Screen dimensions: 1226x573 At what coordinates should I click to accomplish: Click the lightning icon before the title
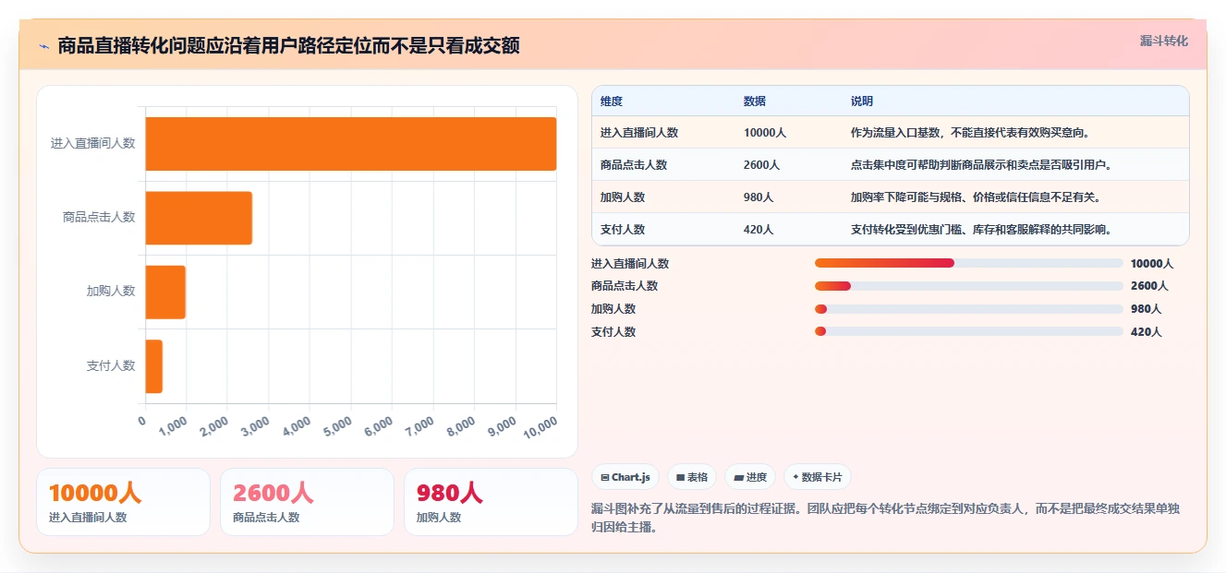click(x=43, y=45)
